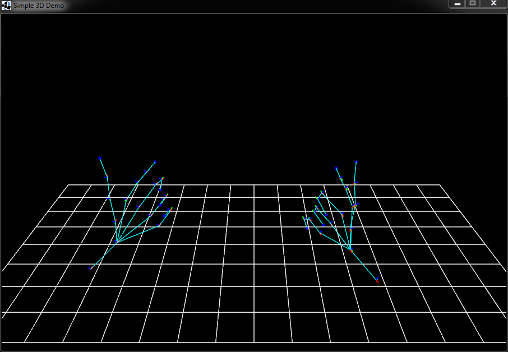
Task: Select the left hand's forearm end joint
Action: pos(89,268)
